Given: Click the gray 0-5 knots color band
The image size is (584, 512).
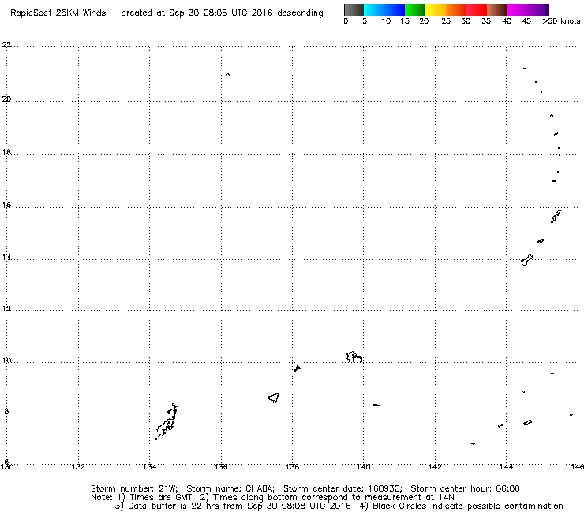Looking at the screenshot, I should (x=354, y=9).
